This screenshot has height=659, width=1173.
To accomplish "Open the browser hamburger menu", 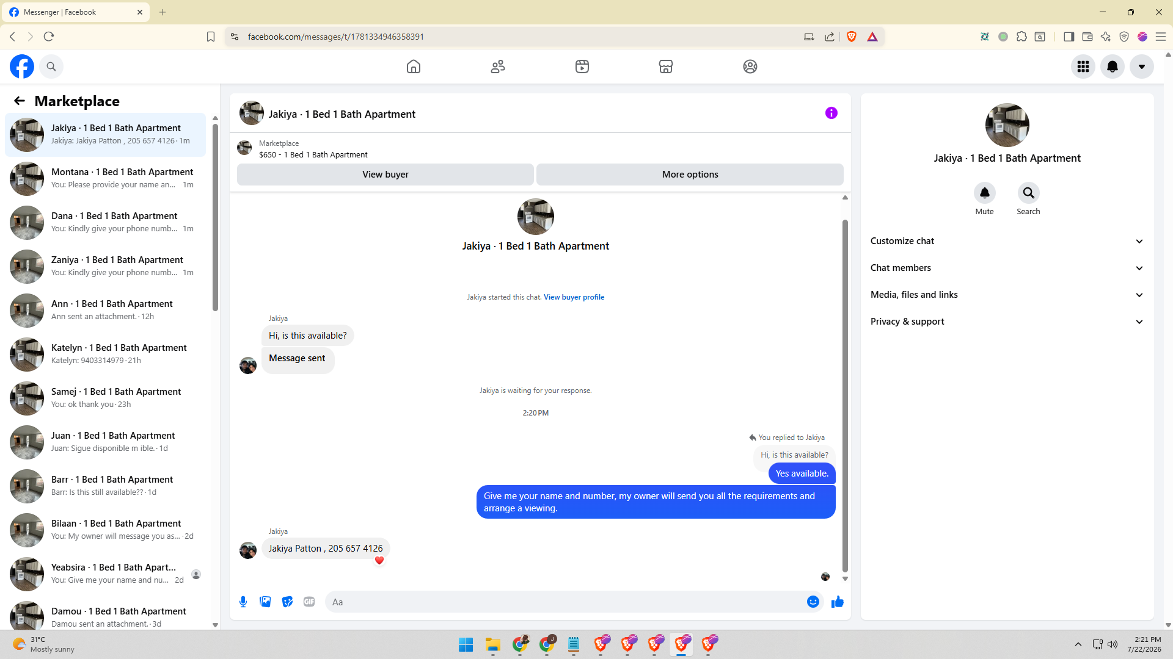I will 1161,37.
